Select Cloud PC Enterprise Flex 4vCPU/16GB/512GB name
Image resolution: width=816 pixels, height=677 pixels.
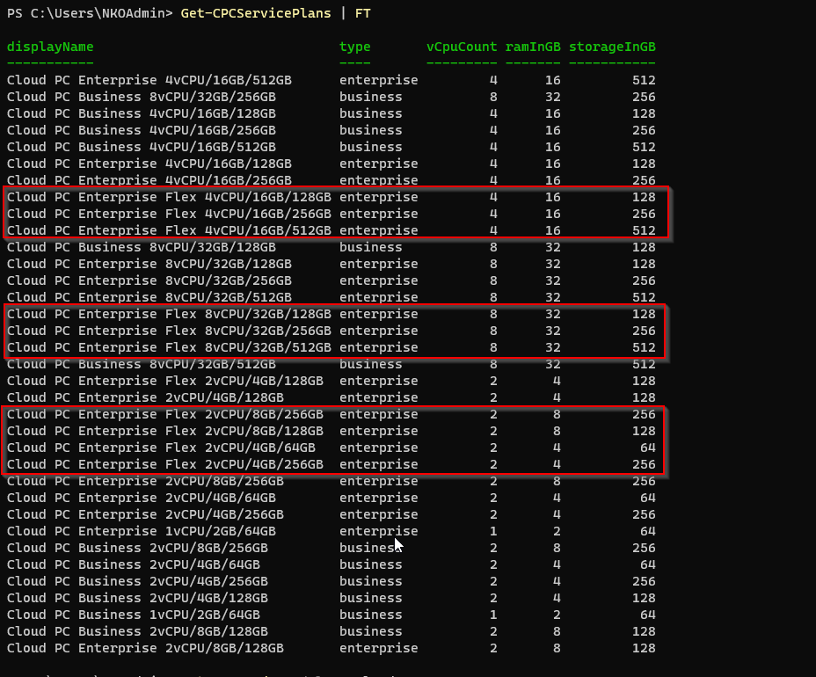click(x=169, y=230)
